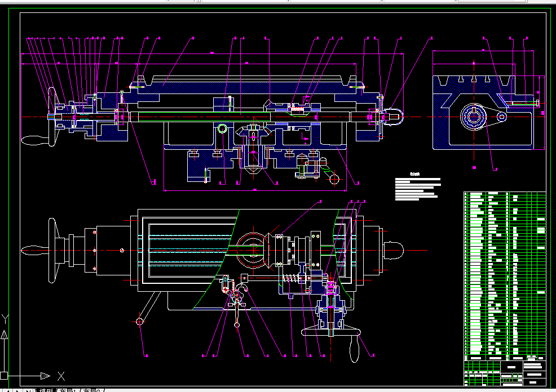Open the 布局1 layout tab
The height and width of the screenshot is (392, 556).
pyautogui.click(x=68, y=390)
